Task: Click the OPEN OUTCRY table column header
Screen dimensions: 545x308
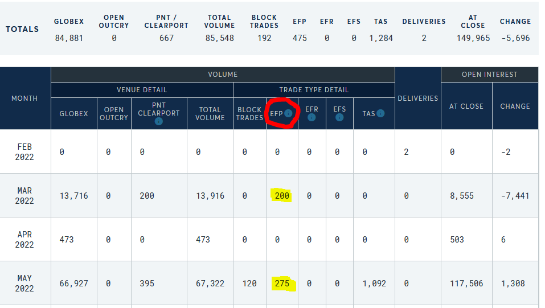Action: point(114,114)
